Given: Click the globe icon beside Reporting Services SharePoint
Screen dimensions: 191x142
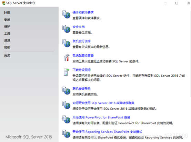Looking at the screenshot, I should tap(67, 134).
